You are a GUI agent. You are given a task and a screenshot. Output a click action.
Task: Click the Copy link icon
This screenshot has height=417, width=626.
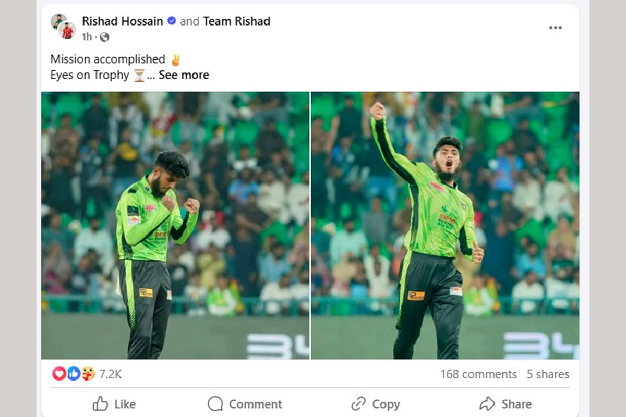[x=358, y=404]
